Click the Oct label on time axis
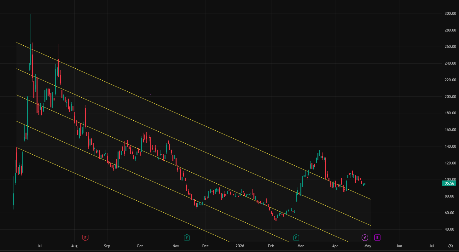Image resolution: width=459 pixels, height=252 pixels. coord(140,246)
